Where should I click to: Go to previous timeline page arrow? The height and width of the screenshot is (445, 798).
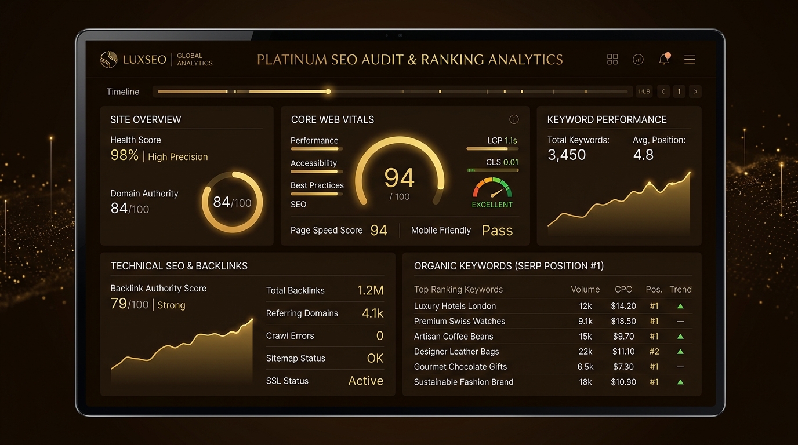663,92
